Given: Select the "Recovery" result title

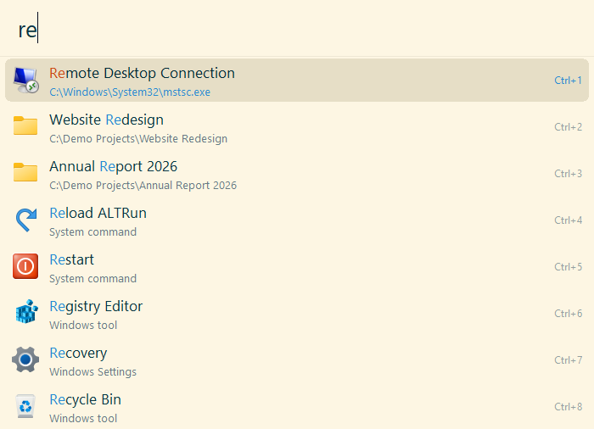Looking at the screenshot, I should pos(78,353).
